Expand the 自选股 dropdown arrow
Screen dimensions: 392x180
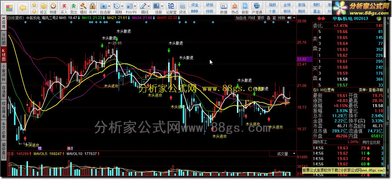[x=109, y=6]
